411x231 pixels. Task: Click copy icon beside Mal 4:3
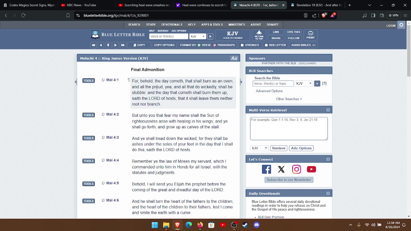103,137
